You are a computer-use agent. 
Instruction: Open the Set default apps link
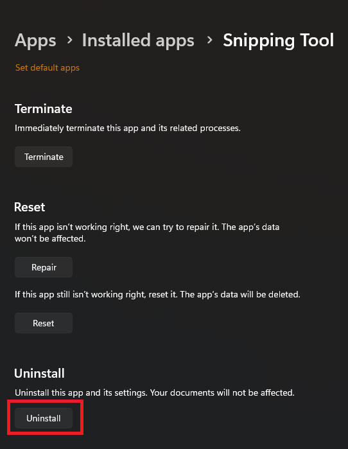[48, 68]
